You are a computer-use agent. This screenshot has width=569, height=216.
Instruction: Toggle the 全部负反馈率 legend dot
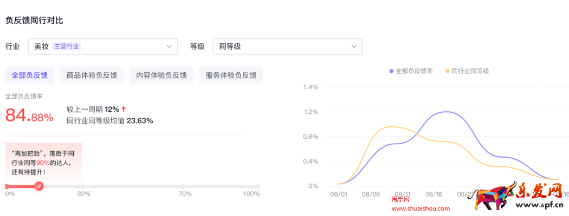tap(391, 71)
